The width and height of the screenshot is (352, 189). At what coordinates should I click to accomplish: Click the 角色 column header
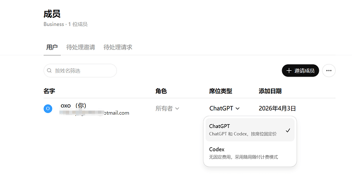[x=161, y=91]
